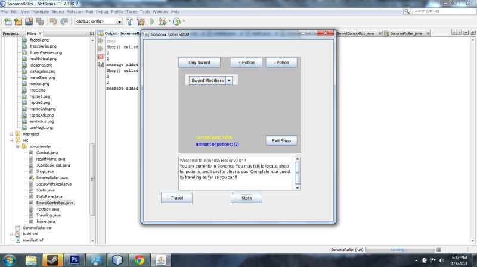The image size is (477, 267).
Task: Select santacruz.png in Files tree
Action: pos(41,121)
